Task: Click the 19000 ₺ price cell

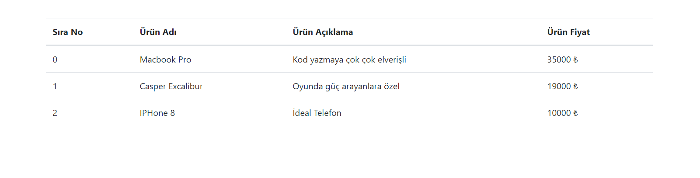Action: pos(563,86)
